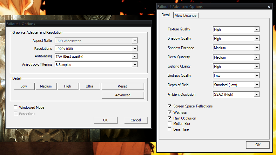Viewport: 276px width, 155px height.
Task: Open the Anisotropic Filtering dropdown
Action: [96, 64]
